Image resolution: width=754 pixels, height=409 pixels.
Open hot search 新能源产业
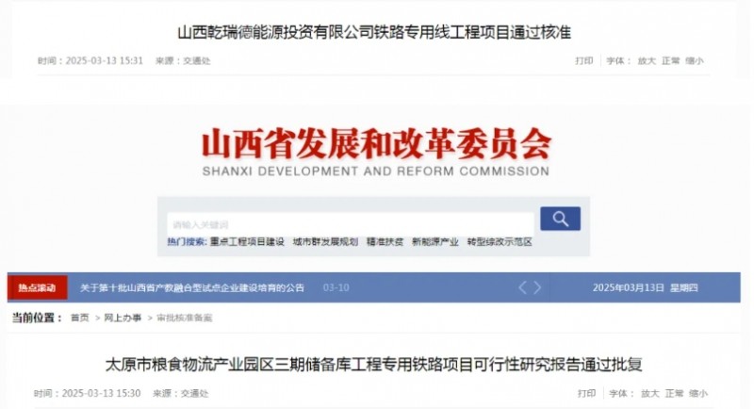(435, 242)
